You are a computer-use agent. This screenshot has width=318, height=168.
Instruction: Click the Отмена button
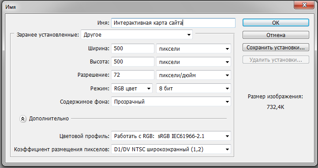click(276, 35)
